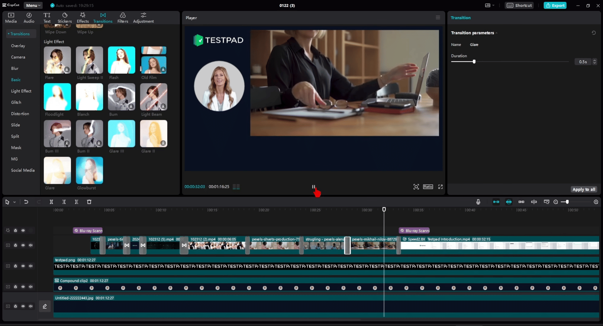Toggle linkage icon in timeline toolbar
The height and width of the screenshot is (326, 603).
click(x=521, y=202)
